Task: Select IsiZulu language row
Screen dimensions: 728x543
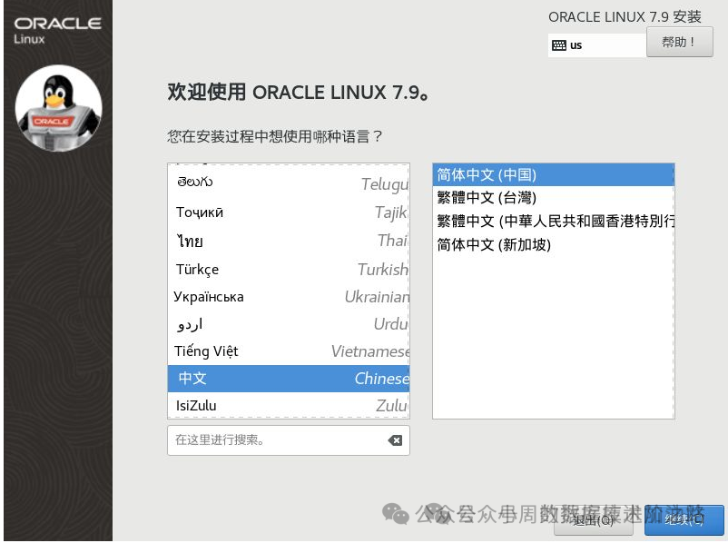Action: [289, 406]
